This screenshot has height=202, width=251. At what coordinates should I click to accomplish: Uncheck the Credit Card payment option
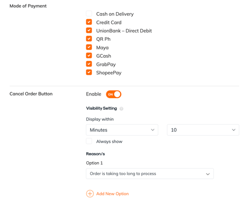coord(89,22)
